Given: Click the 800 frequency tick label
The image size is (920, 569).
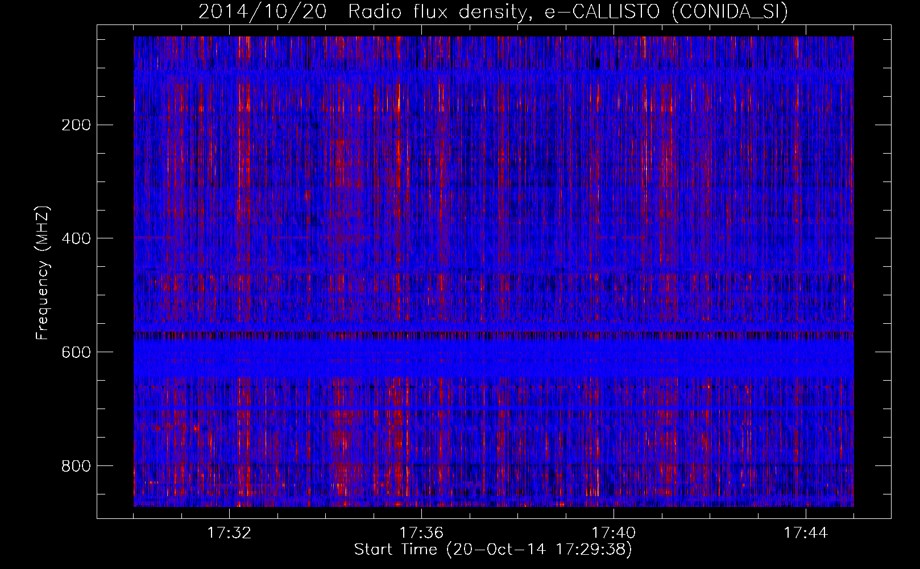Looking at the screenshot, I should 76,466.
